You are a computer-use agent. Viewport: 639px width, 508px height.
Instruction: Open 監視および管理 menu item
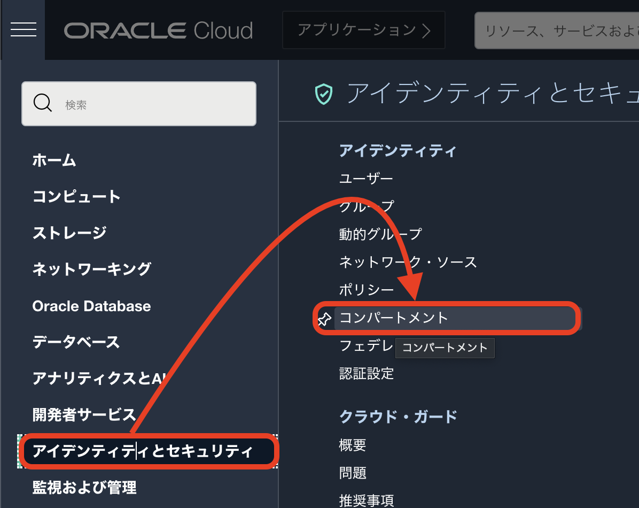pyautogui.click(x=84, y=487)
